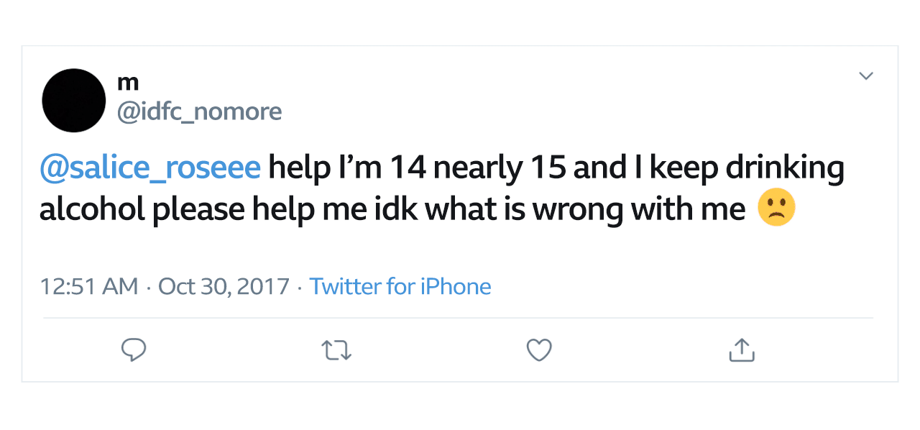Visit Twitter for iPhone link
The image size is (920, 430).
[400, 286]
